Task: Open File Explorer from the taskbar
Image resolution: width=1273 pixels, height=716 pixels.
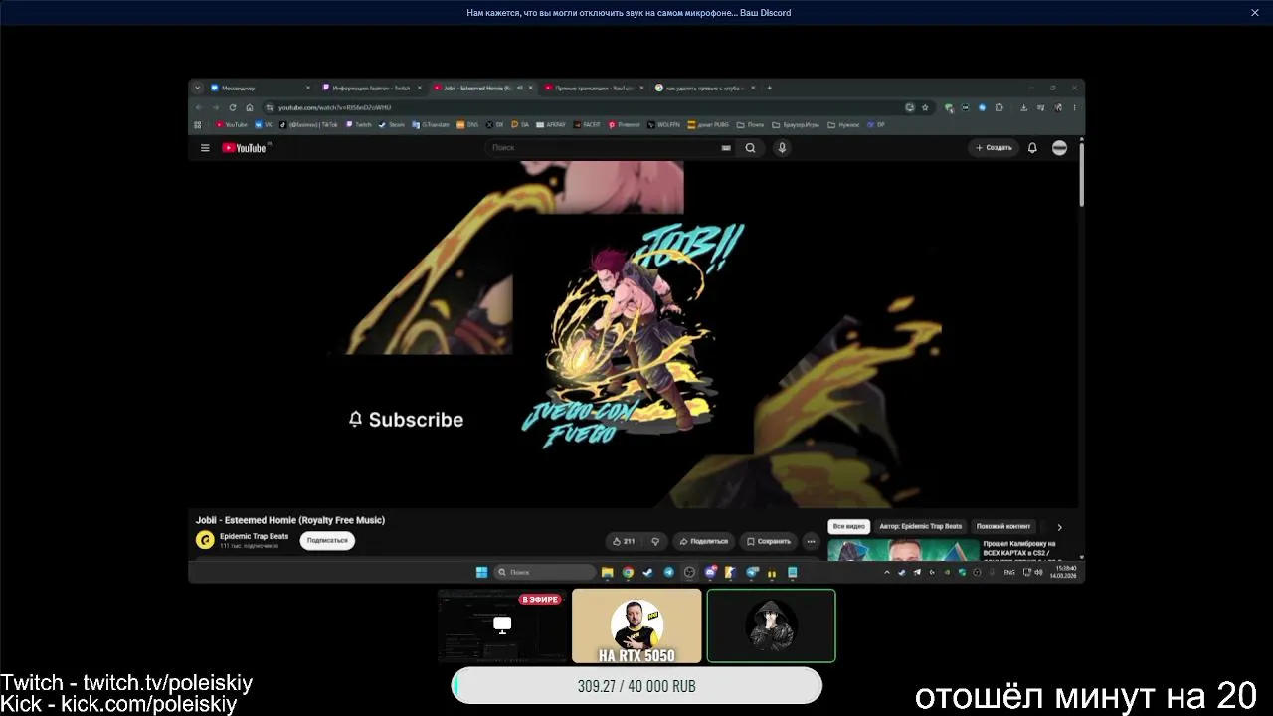Action: [607, 572]
